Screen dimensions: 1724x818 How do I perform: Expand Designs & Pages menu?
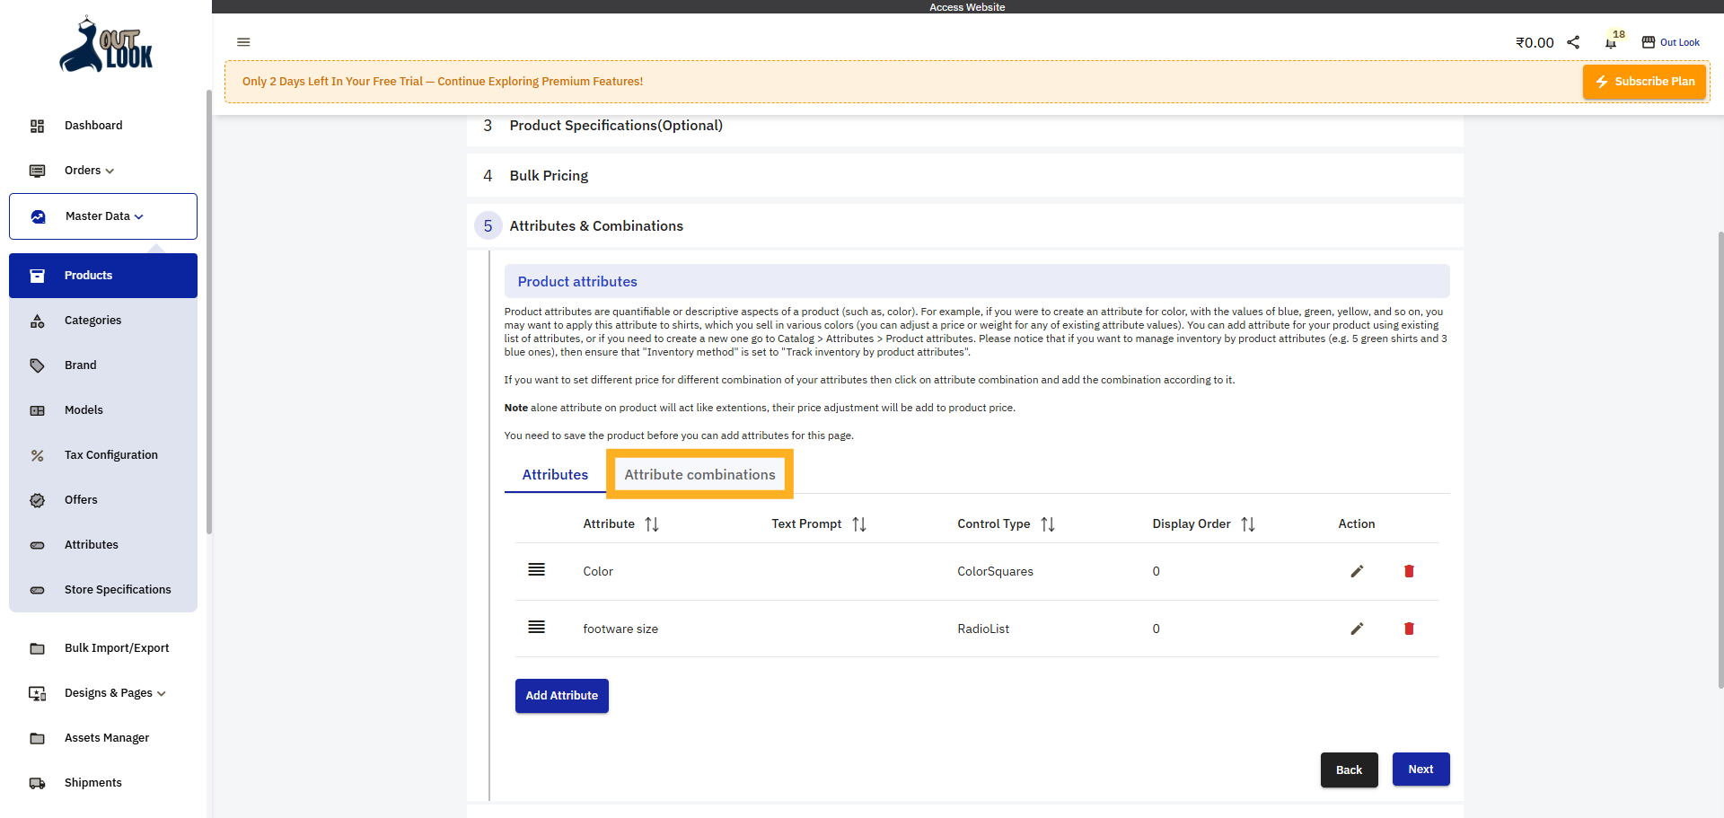click(115, 693)
